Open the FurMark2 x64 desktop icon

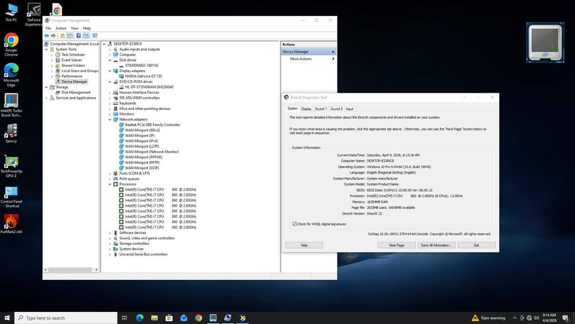(x=11, y=224)
